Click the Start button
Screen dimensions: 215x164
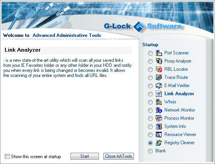click(x=85, y=156)
